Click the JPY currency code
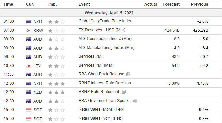Viewport: 222px width, 123px height. 37,66
